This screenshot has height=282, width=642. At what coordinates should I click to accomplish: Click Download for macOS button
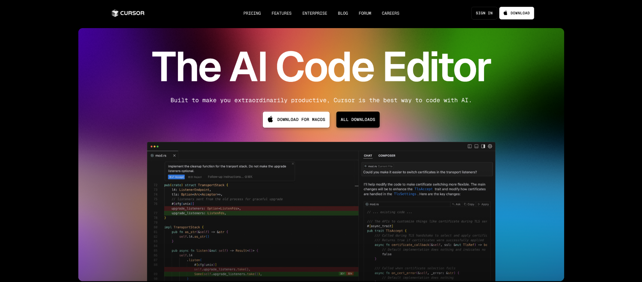click(296, 120)
